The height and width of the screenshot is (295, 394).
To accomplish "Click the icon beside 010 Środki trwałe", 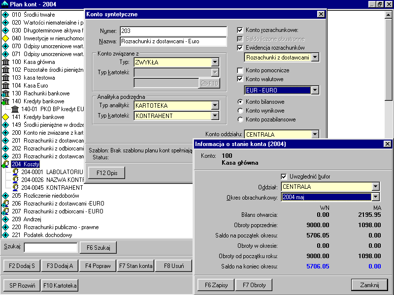I will [x=6, y=15].
